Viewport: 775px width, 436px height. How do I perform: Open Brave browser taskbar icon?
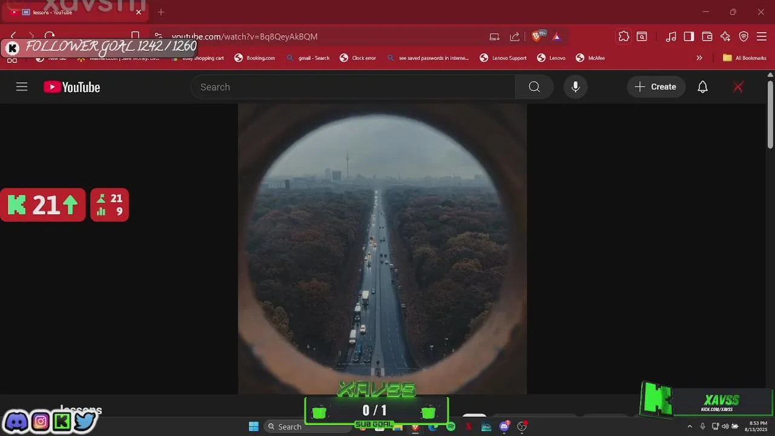pos(415,427)
